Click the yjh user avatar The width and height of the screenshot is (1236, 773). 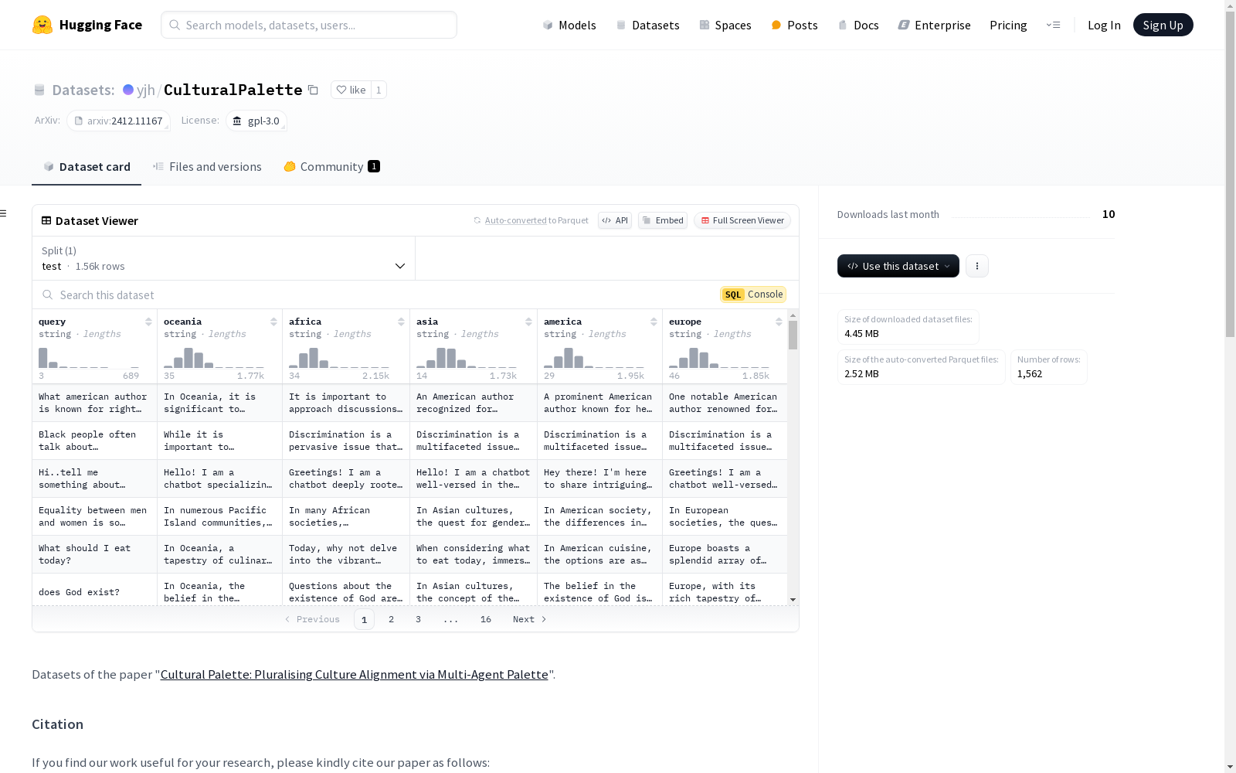[x=128, y=90]
